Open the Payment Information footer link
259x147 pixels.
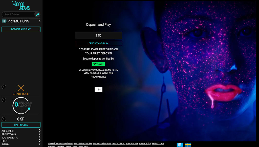click(102, 143)
